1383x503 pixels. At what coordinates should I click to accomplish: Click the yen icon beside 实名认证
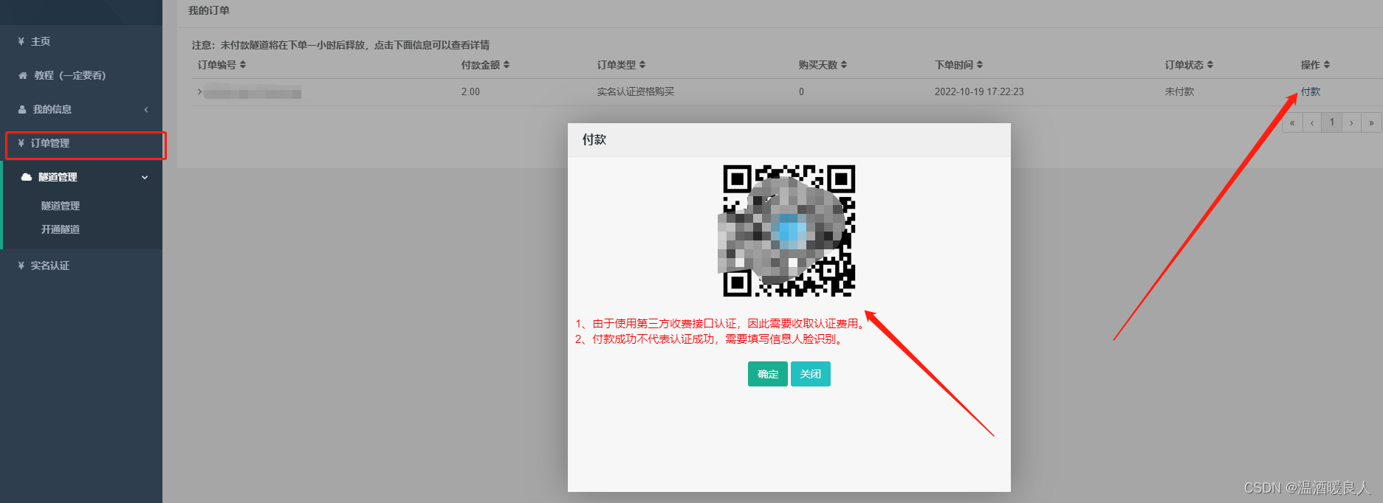pyautogui.click(x=21, y=266)
